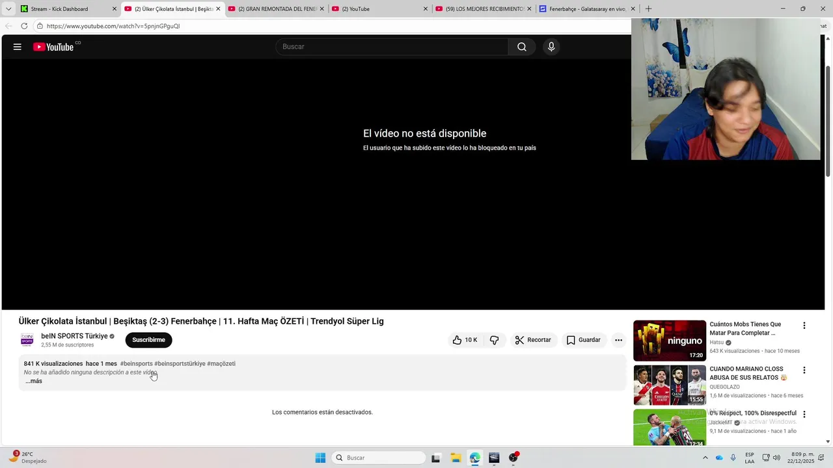
Task: Click the video title Ülker Çikolata İstanbul
Action: click(x=201, y=321)
